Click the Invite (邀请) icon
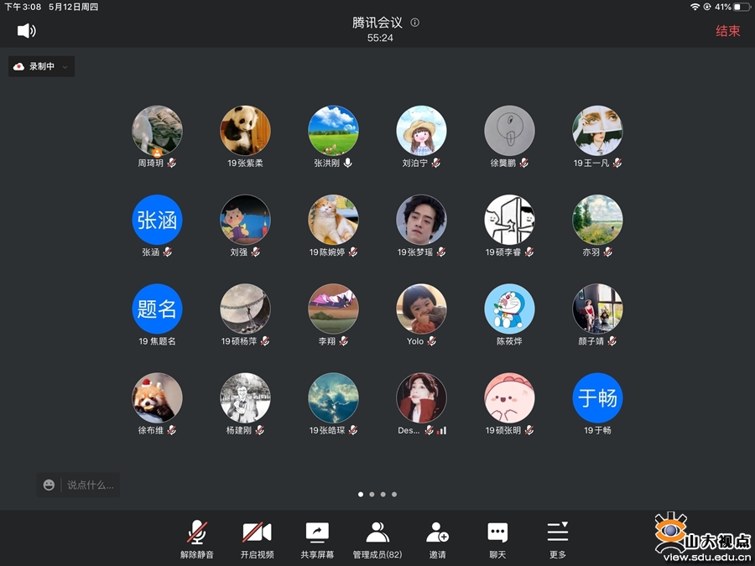755x566 pixels. [x=437, y=532]
